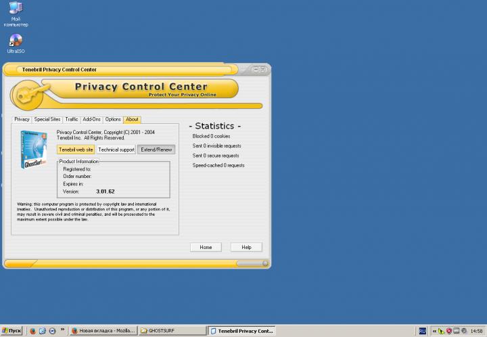Image resolution: width=487 pixels, height=337 pixels.
Task: Switch to the Privacy tab
Action: [22, 119]
